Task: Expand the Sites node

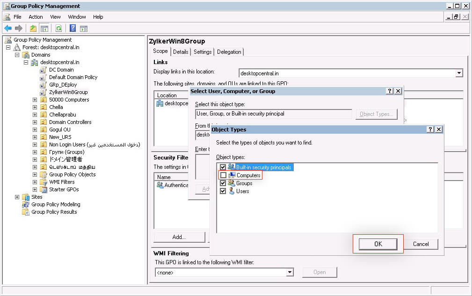Action: pyautogui.click(x=17, y=197)
